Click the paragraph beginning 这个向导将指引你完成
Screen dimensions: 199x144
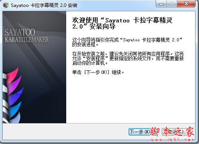tap(127, 42)
